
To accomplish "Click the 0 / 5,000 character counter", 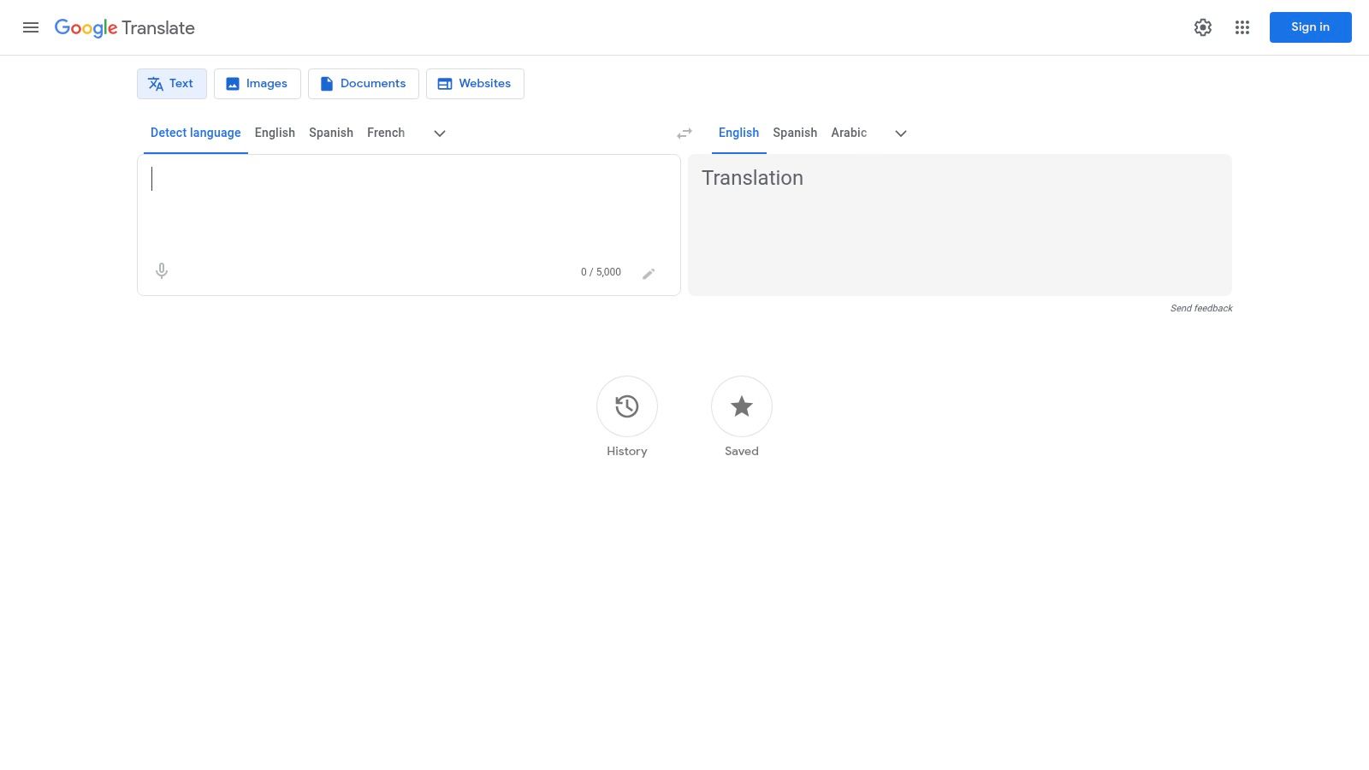I will point(601,271).
